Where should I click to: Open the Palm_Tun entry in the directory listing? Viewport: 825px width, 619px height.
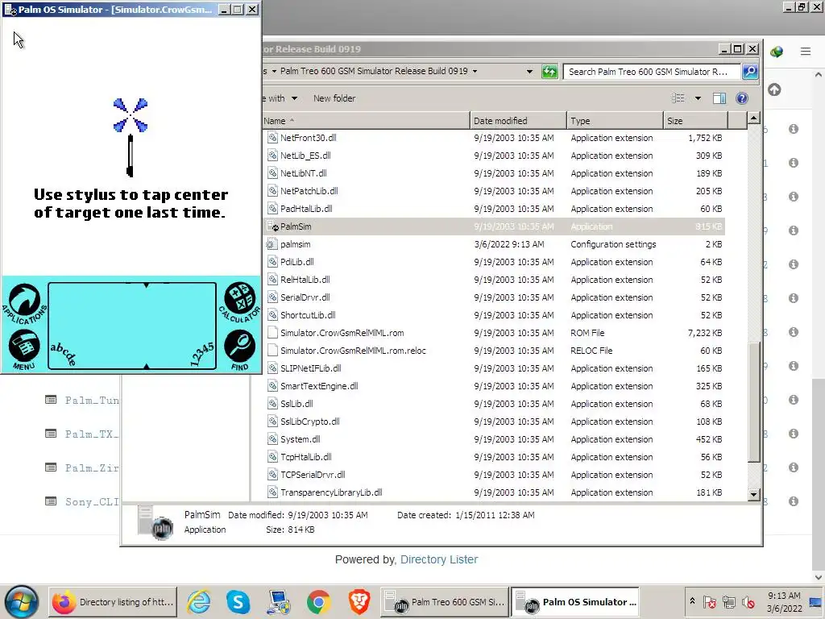92,400
